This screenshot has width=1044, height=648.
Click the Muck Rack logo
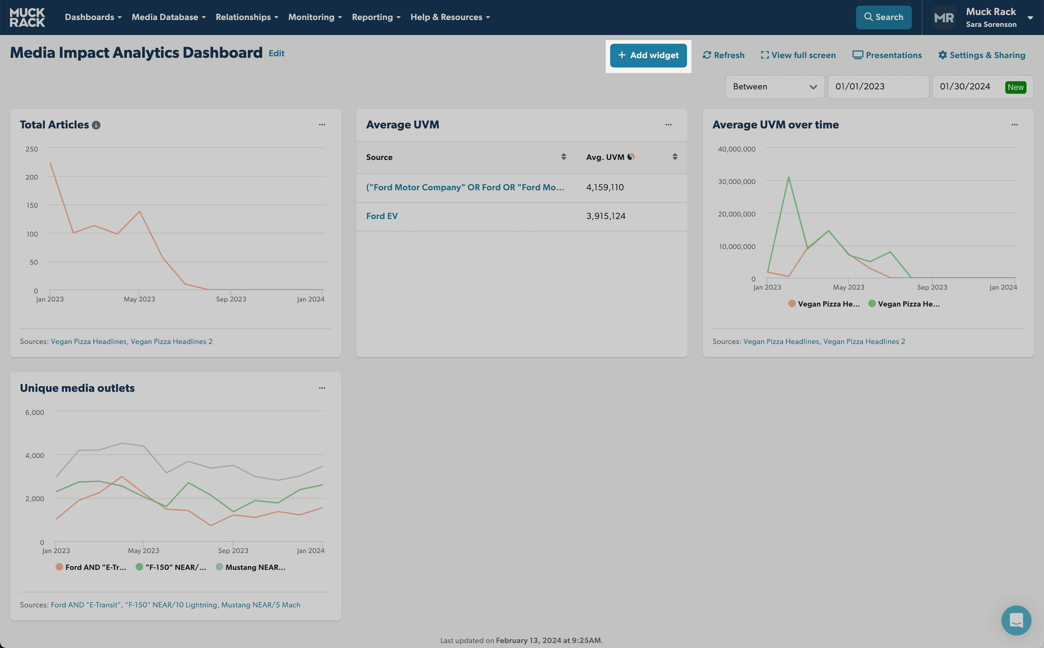[28, 17]
